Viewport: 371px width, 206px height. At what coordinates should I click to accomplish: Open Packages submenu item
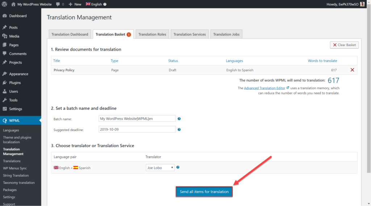click(10, 190)
